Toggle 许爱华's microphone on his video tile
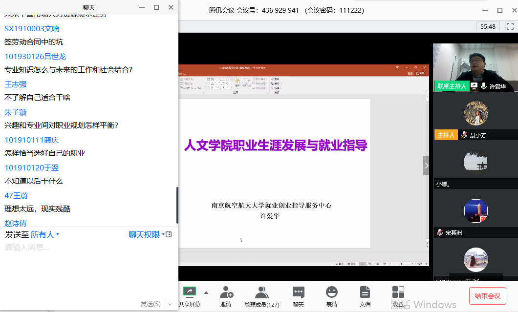The image size is (518, 312). coord(484,86)
